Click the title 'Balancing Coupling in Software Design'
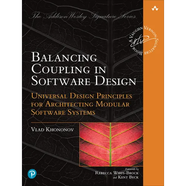Viewport: 186px width, 186px height. click(x=84, y=69)
